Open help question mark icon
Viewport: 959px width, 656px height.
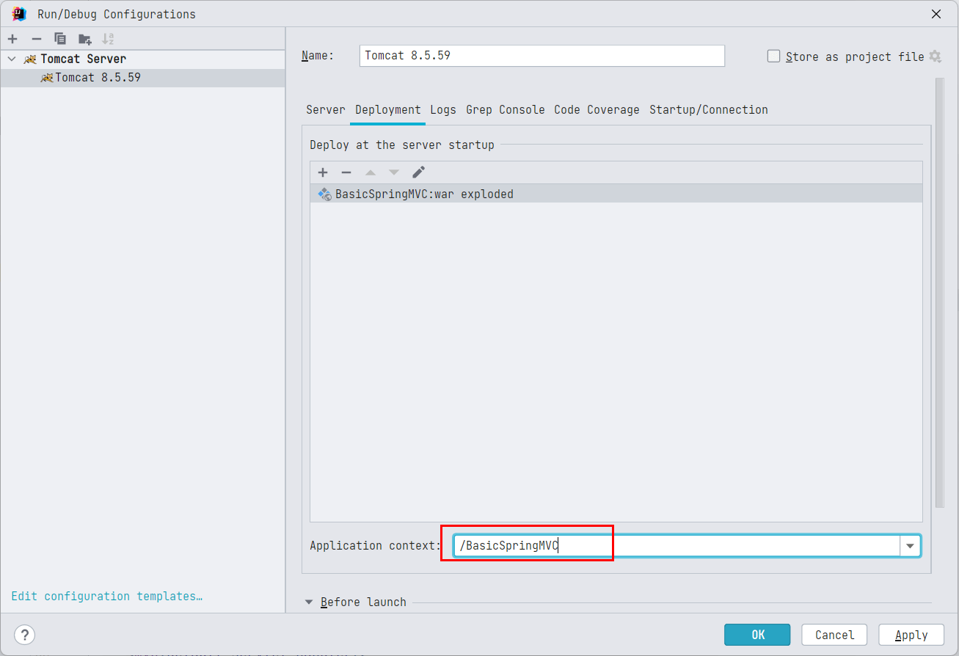click(x=25, y=635)
